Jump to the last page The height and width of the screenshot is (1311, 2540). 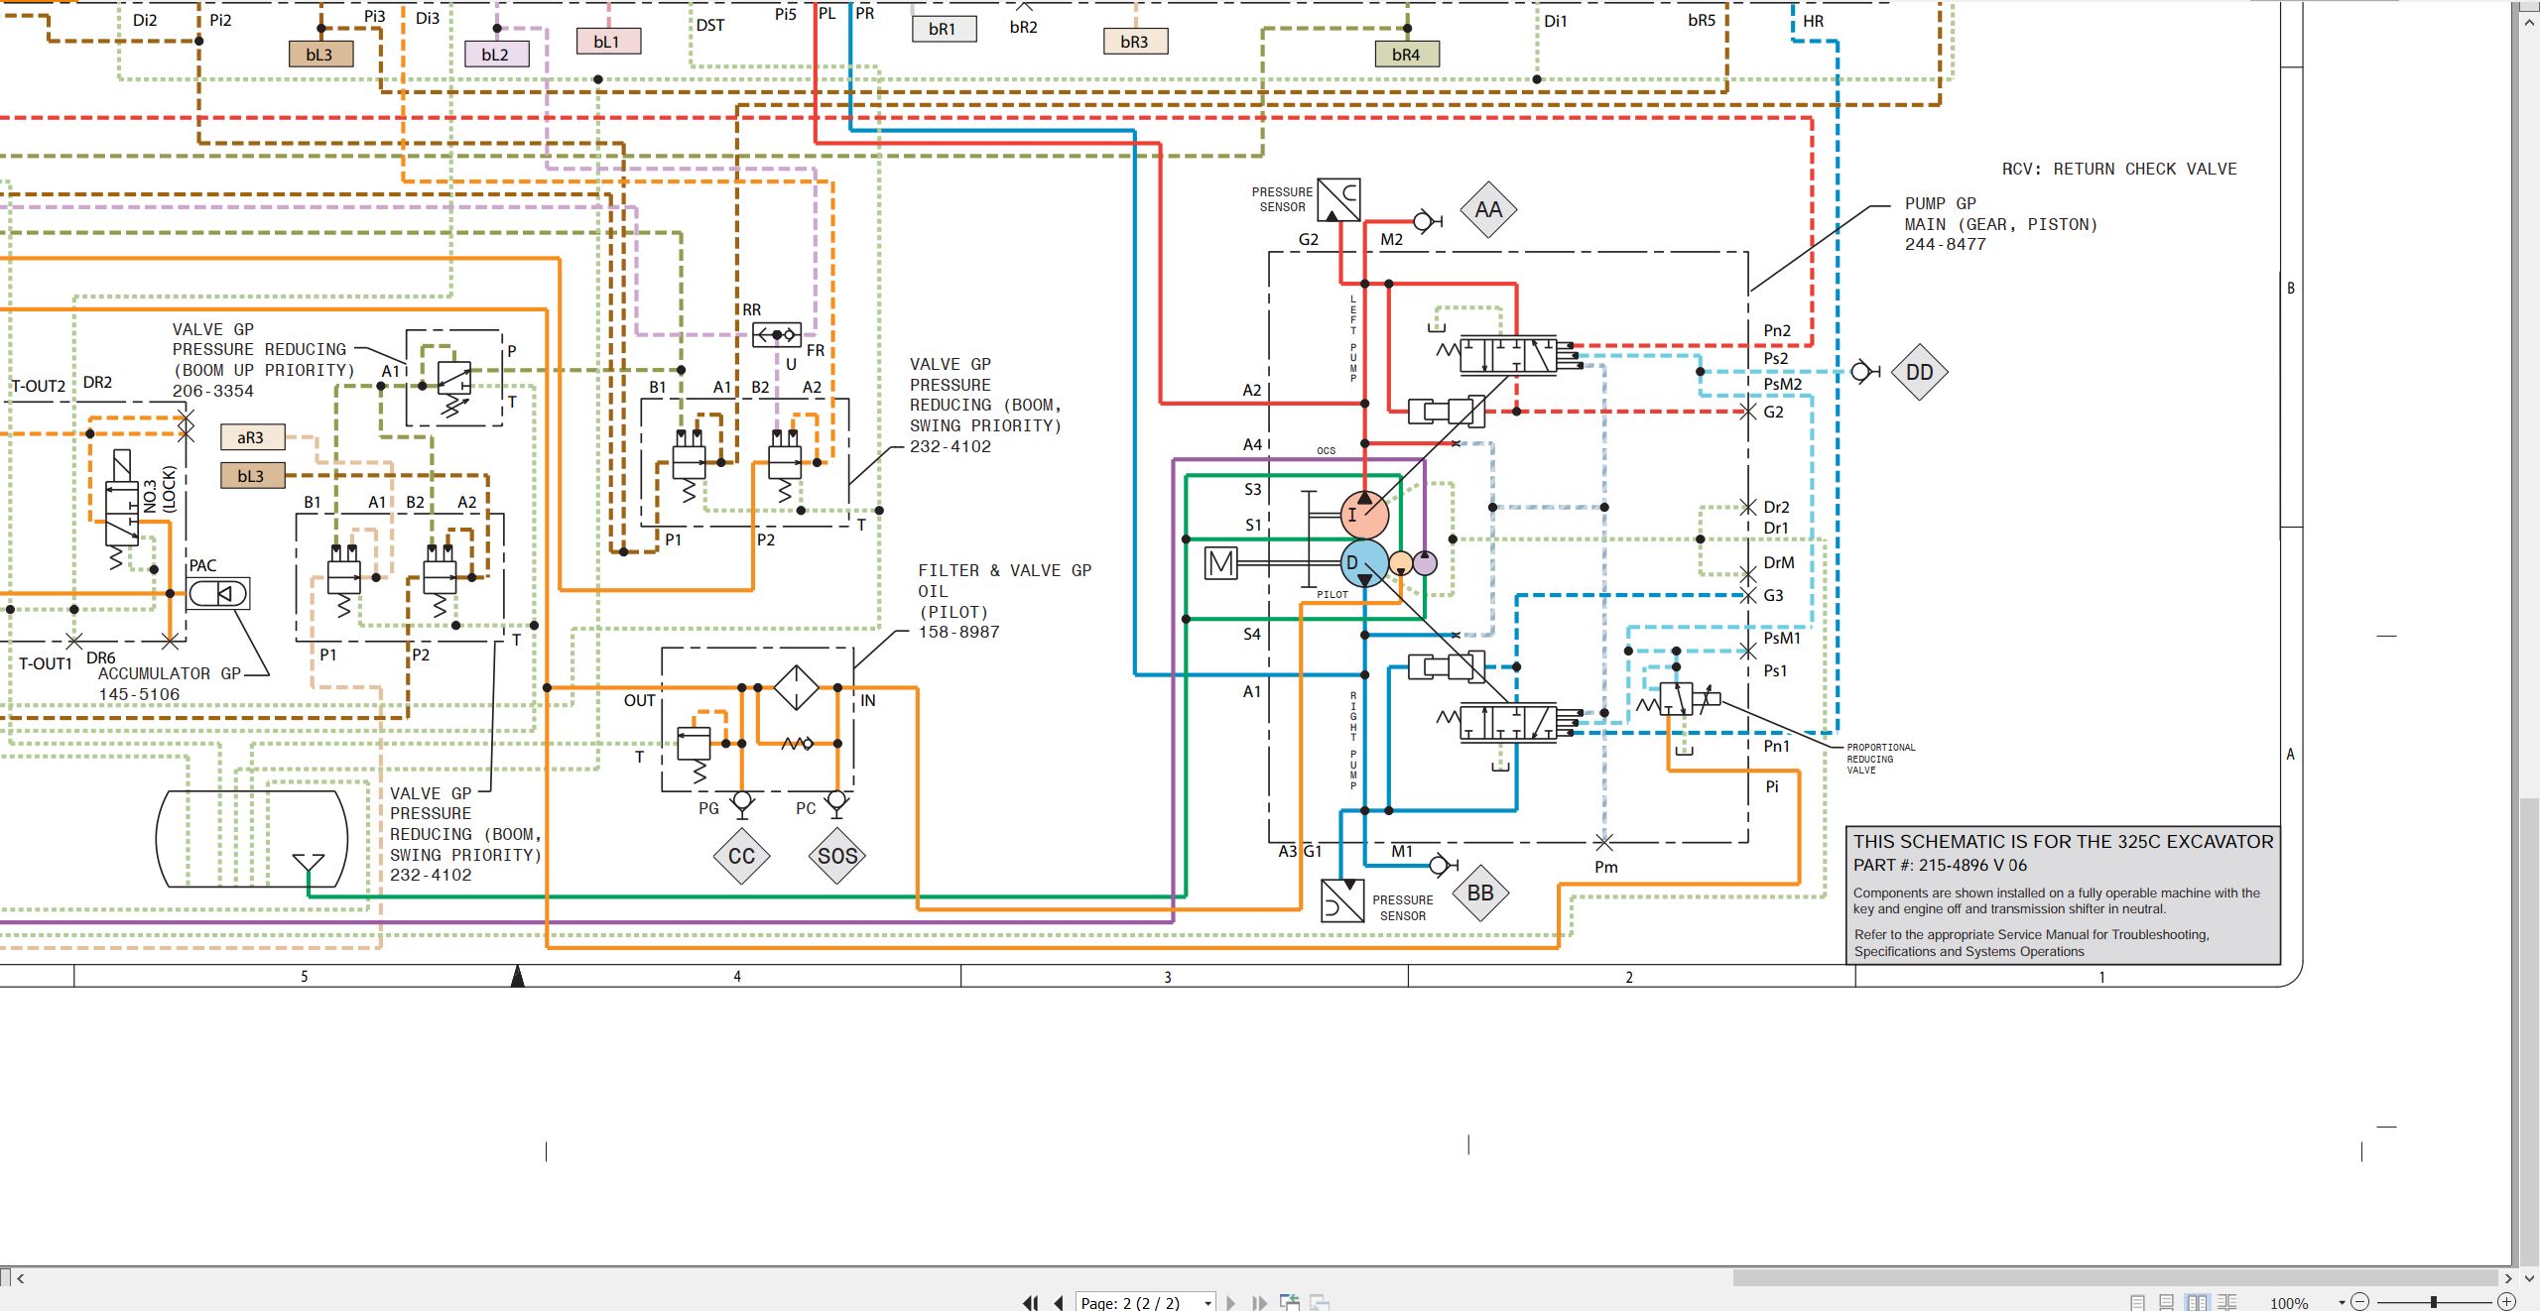point(1260,1303)
